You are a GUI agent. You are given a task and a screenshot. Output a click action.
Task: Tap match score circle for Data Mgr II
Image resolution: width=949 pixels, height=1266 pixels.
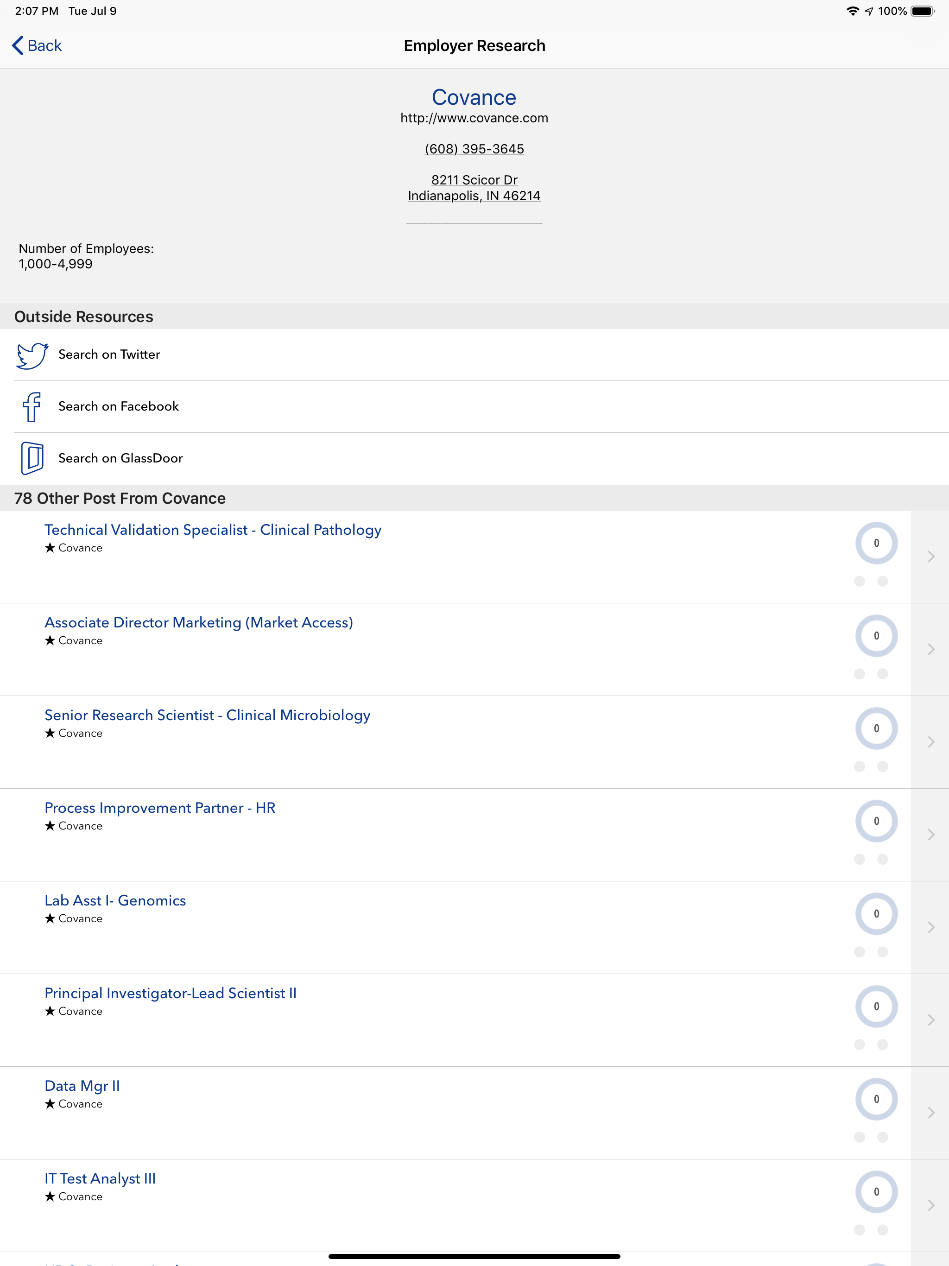[876, 1100]
